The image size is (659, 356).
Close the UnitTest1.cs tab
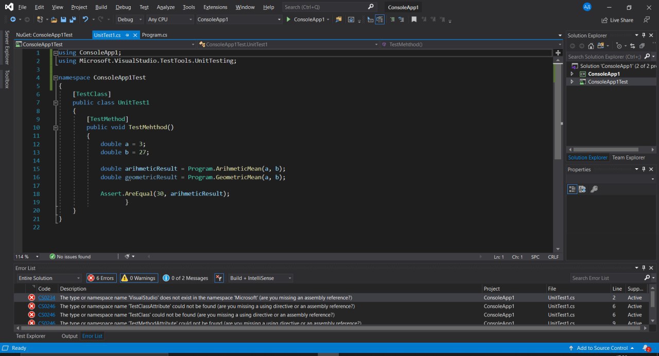point(135,35)
